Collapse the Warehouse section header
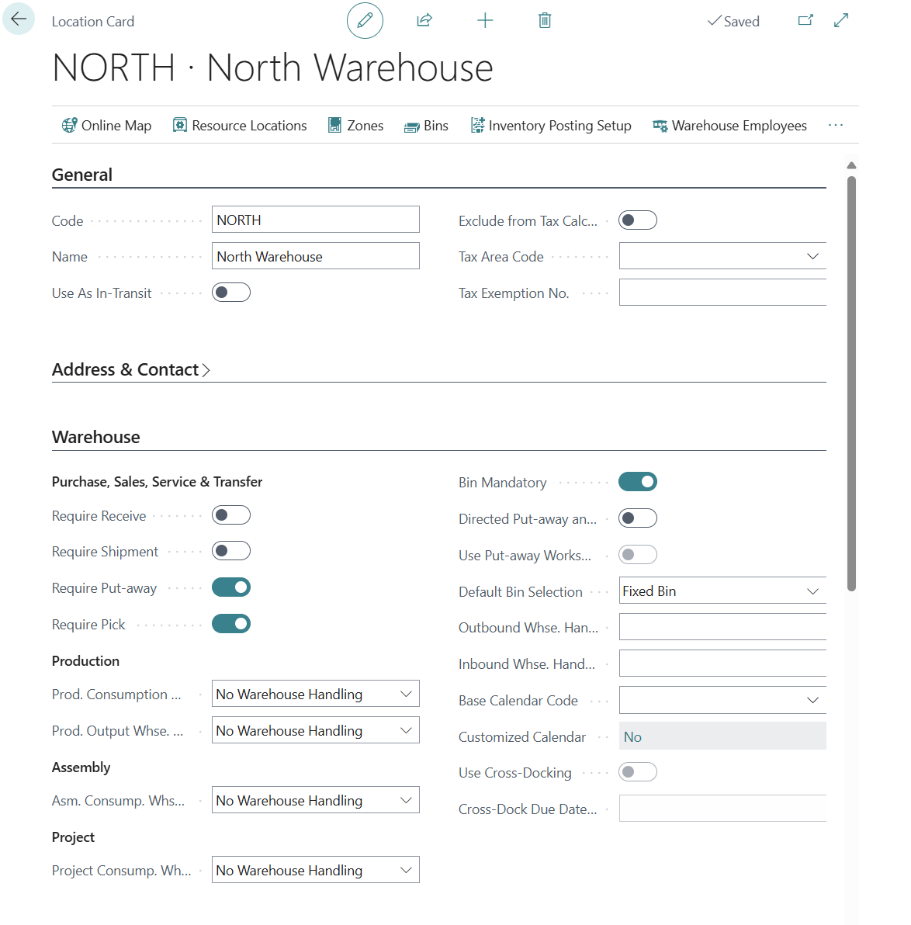This screenshot has height=925, width=911. click(x=96, y=437)
